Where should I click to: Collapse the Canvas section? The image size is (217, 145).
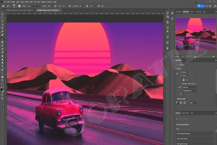pyautogui.click(x=176, y=69)
